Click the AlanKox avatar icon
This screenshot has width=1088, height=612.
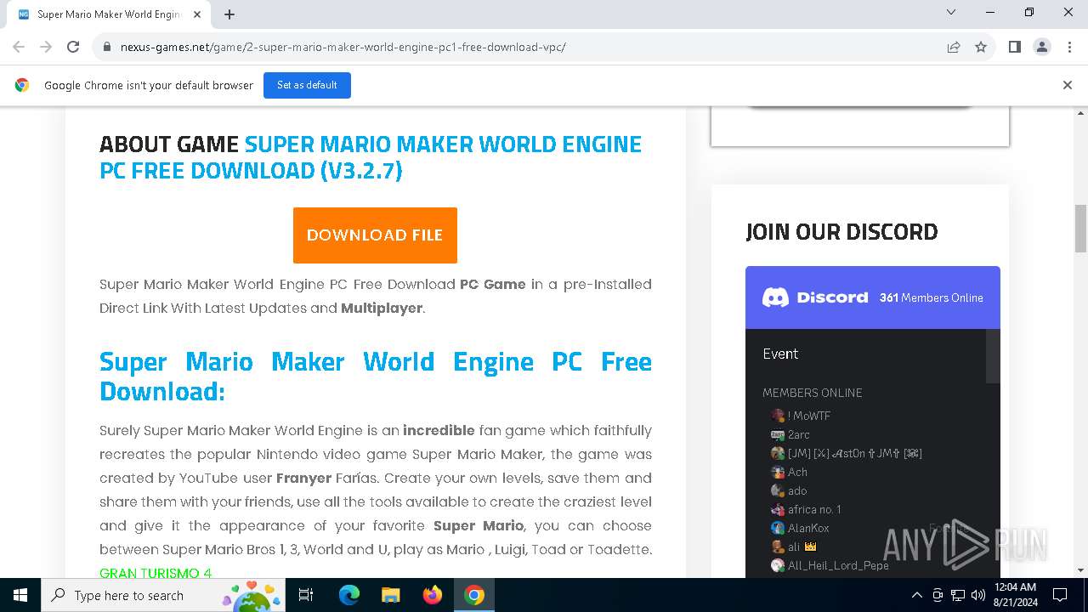pos(777,528)
